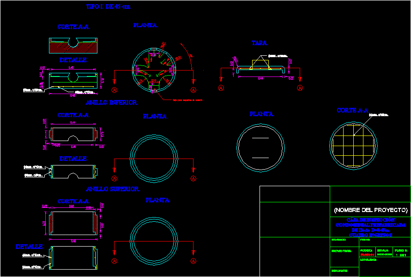
Task: Select the 'DIBUJANTE' label in title block
Action: [338, 271]
